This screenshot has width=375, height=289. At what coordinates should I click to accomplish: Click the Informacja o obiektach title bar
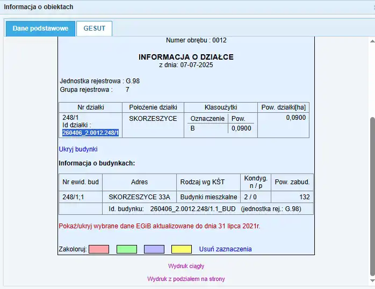click(39, 7)
